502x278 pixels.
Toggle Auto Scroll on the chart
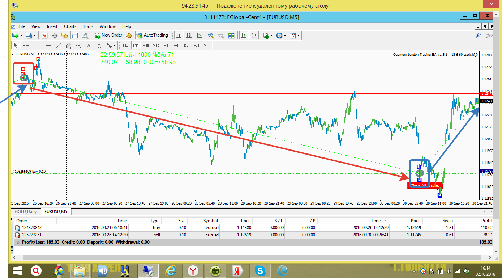click(x=244, y=35)
